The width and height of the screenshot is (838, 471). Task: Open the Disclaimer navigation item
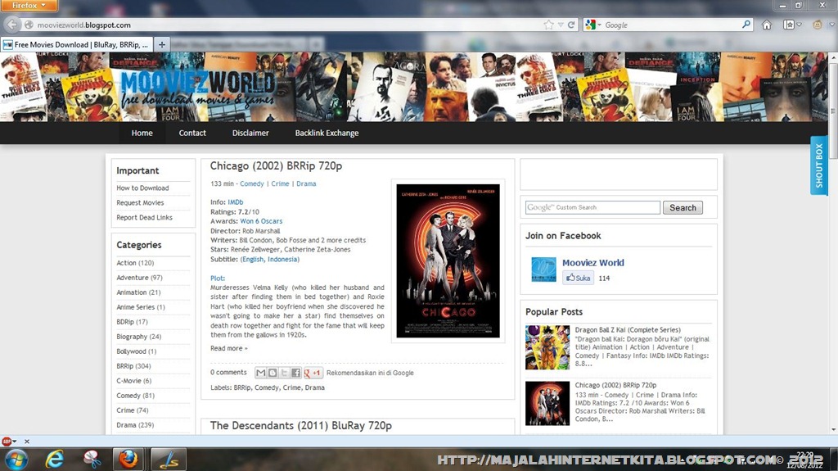coord(250,133)
